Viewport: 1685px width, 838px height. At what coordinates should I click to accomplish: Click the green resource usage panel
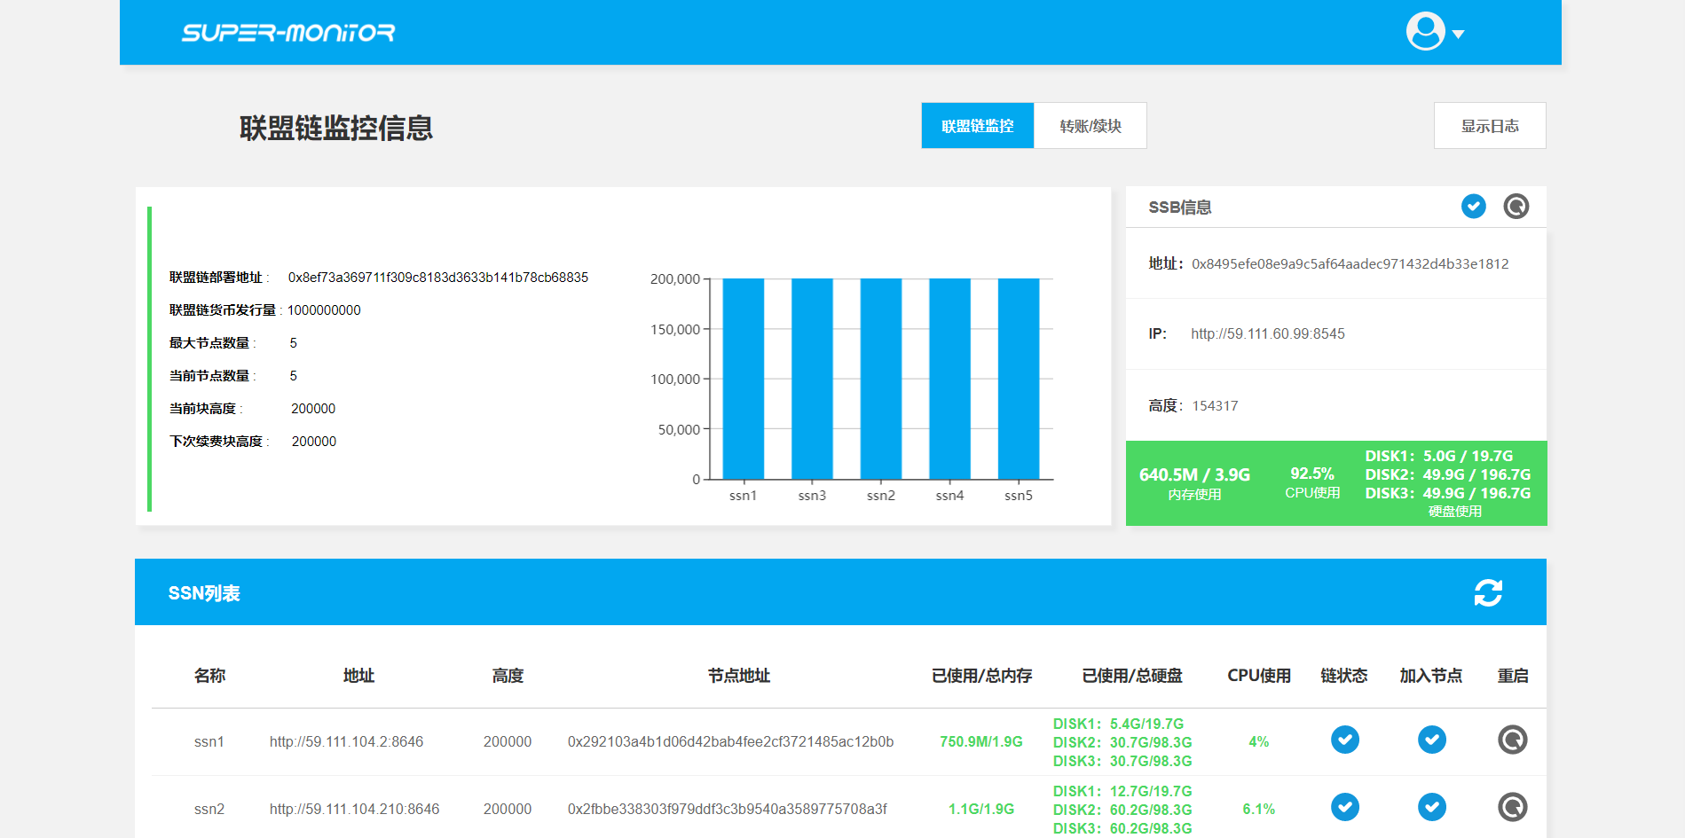pyautogui.click(x=1335, y=483)
